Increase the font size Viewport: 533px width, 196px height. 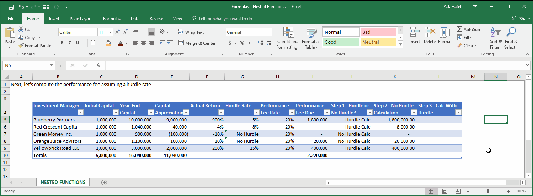coord(118,32)
